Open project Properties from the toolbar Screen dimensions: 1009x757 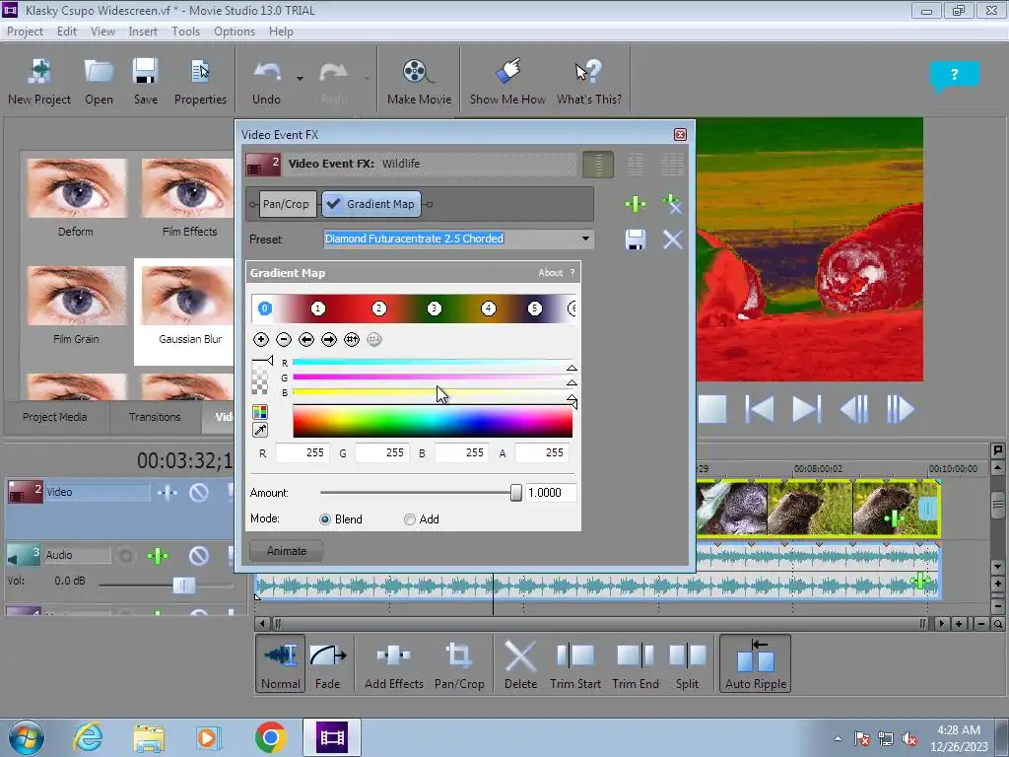click(x=200, y=81)
